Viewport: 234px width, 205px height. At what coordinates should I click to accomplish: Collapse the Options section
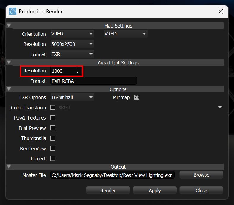coord(9,89)
